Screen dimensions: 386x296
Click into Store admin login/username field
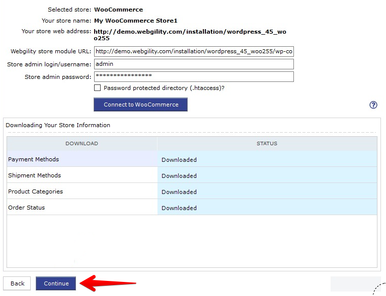coord(194,64)
